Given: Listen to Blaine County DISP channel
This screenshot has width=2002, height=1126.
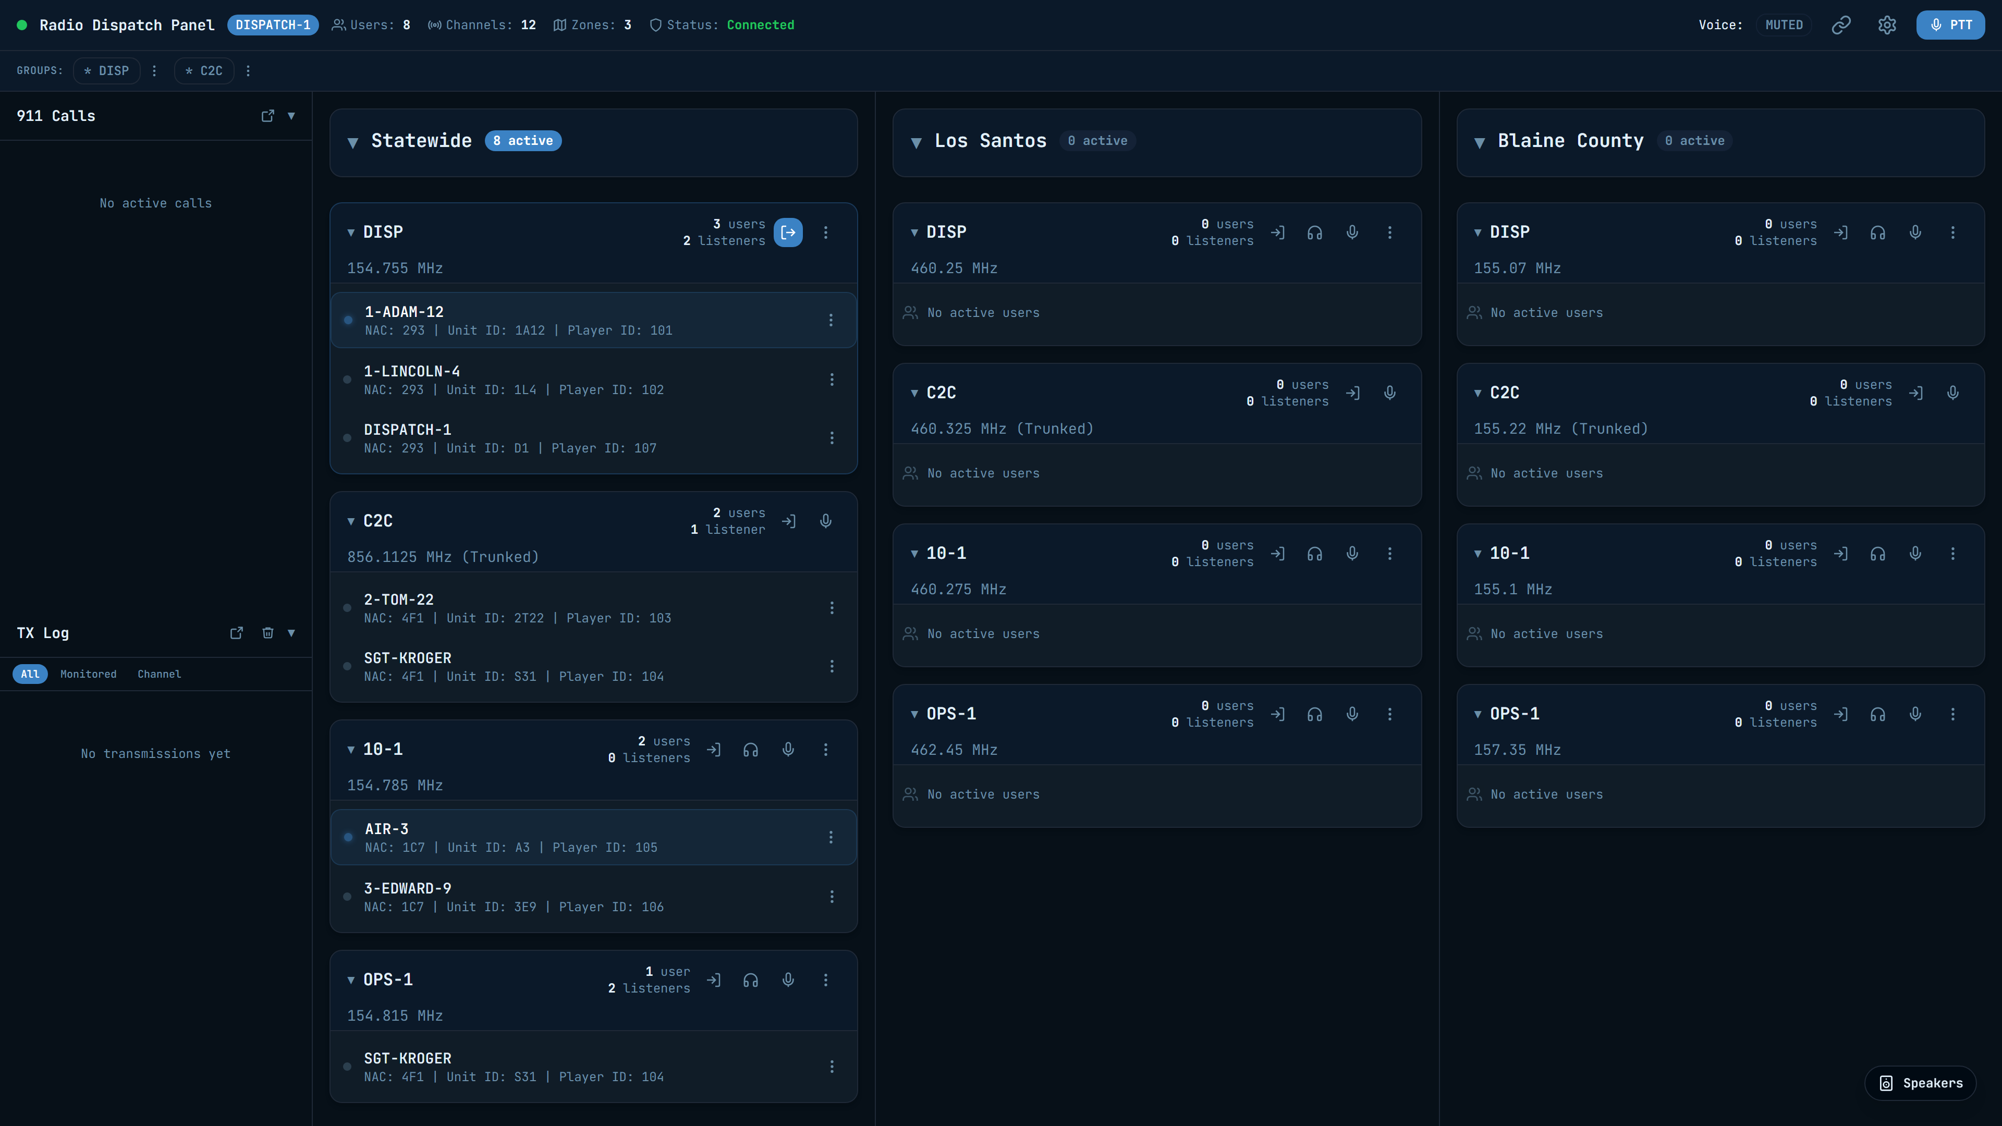Looking at the screenshot, I should tap(1878, 232).
